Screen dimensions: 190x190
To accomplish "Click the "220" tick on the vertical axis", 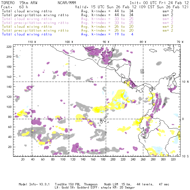I will [x=9, y=47].
